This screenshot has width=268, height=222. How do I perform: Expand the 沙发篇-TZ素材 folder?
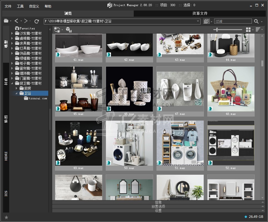[12, 33]
